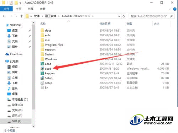This screenshot has height=133, width=178.
Task: Open OneDrive in the navigation pane
Action: point(14,54)
